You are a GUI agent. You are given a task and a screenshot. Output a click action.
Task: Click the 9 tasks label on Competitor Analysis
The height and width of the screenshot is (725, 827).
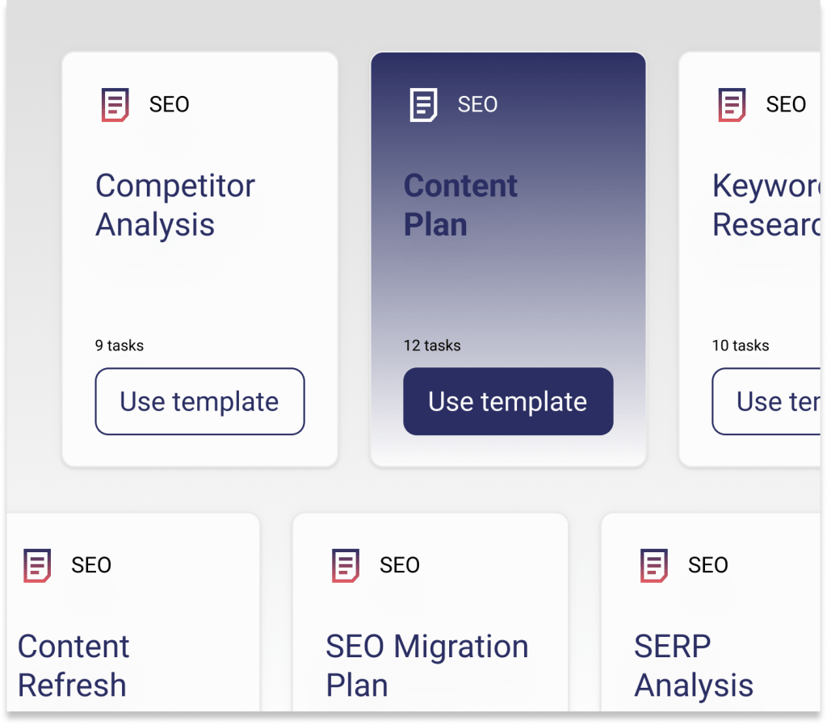(119, 346)
